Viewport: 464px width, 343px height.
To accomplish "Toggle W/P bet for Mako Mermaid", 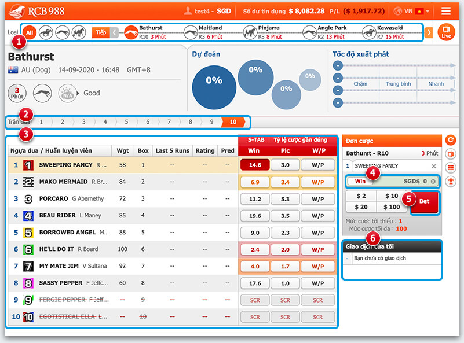I will (x=317, y=182).
